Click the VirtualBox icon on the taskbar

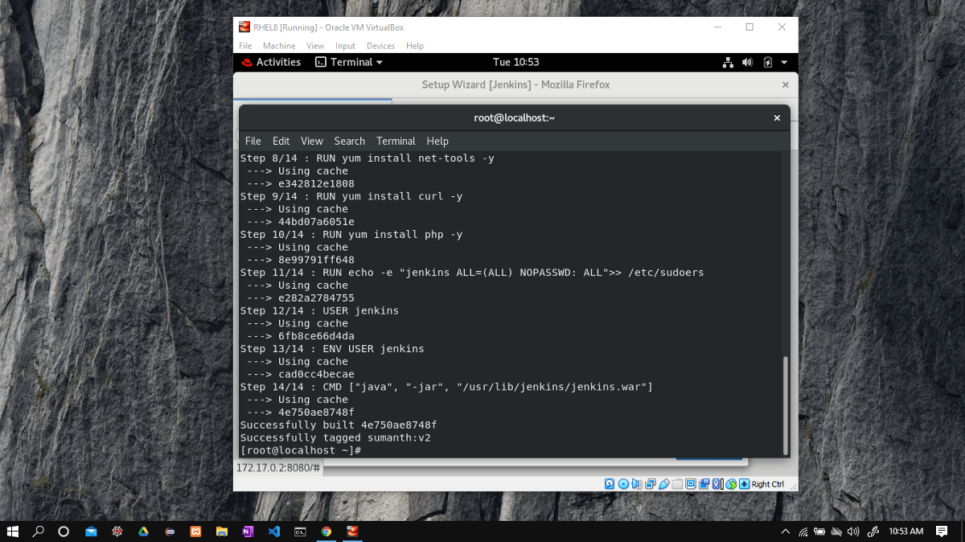352,532
